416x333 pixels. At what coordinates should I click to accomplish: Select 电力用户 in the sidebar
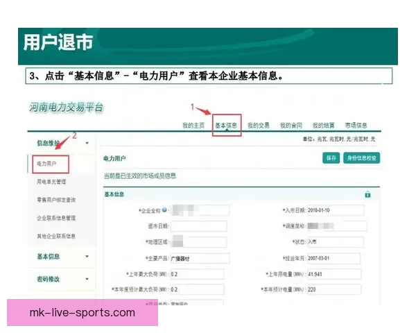[x=46, y=164]
